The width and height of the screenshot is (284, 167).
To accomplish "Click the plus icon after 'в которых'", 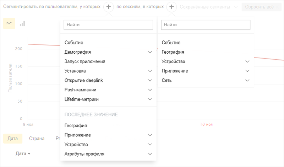I will tap(171, 7).
